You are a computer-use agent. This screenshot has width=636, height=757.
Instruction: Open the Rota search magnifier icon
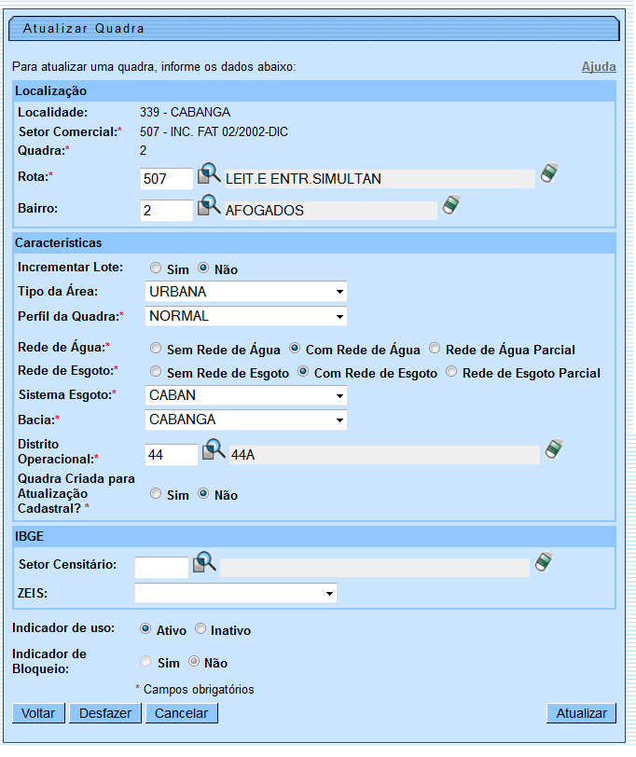(209, 175)
